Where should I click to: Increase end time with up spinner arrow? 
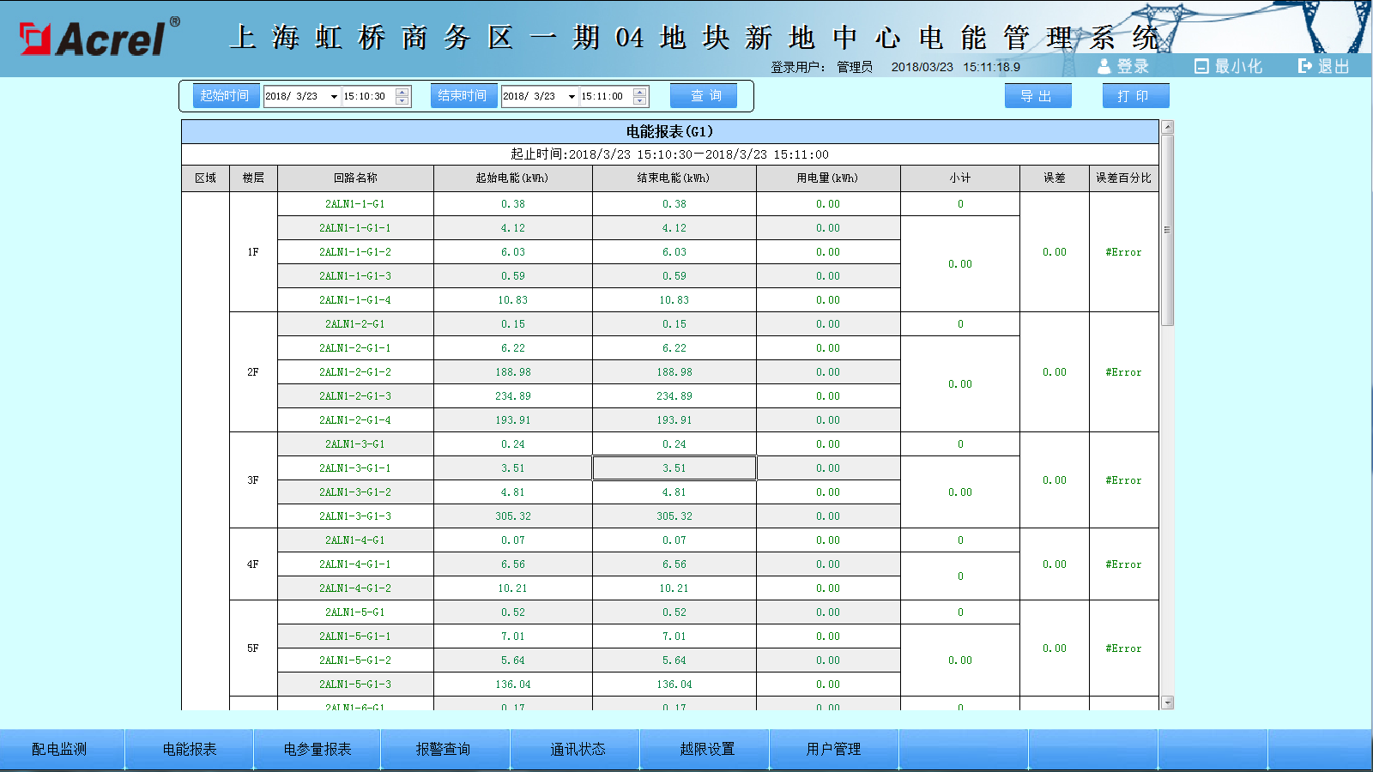[640, 92]
